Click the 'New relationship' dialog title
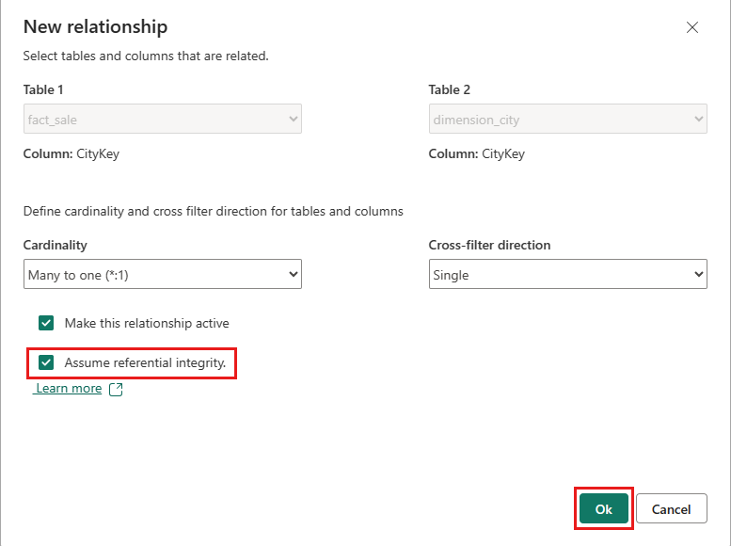Image resolution: width=731 pixels, height=546 pixels. tap(96, 26)
